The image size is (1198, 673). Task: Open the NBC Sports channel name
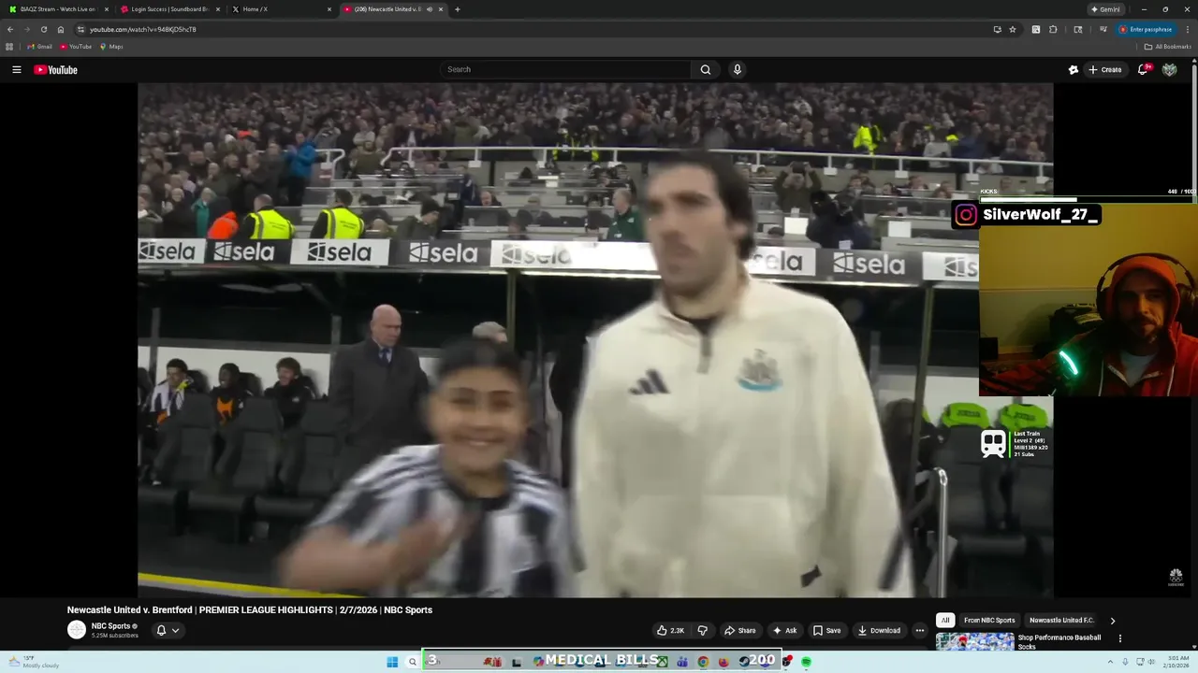point(111,626)
